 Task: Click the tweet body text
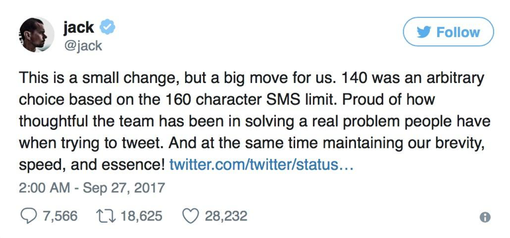[255, 122]
